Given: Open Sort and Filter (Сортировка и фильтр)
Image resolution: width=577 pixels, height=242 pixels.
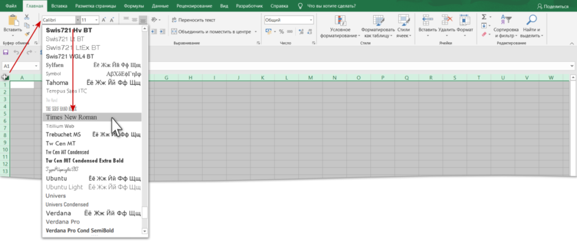Looking at the screenshot, I should coord(507,27).
